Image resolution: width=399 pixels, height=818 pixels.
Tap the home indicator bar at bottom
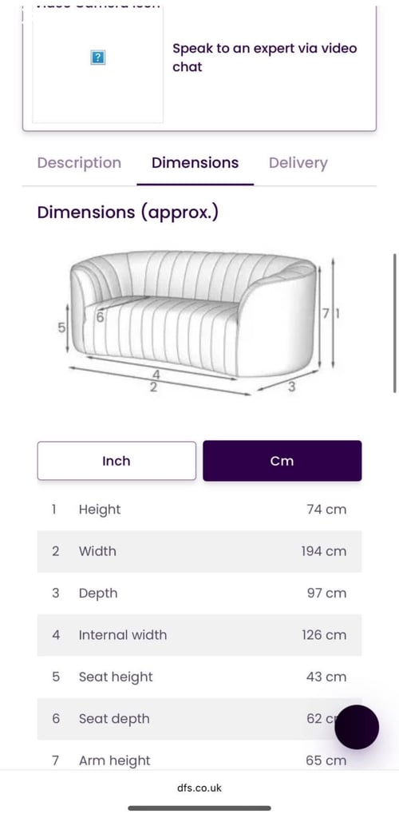[199, 808]
